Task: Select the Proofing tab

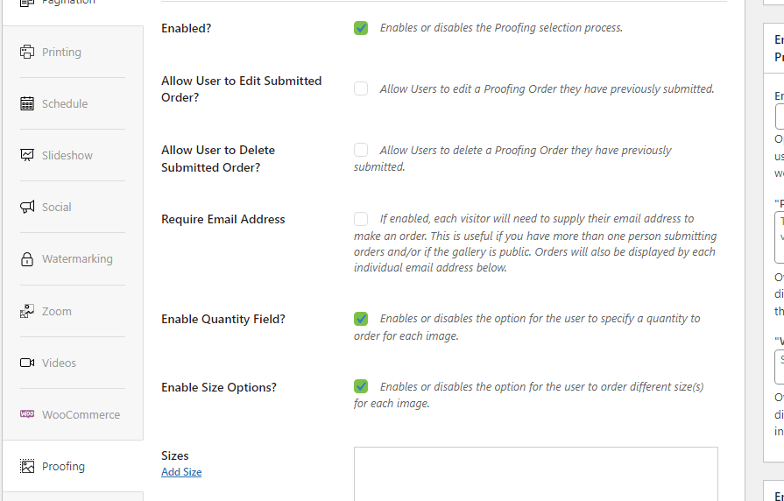Action: point(64,466)
